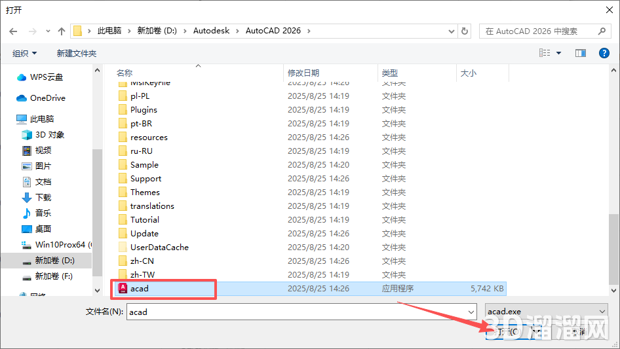Open the help question mark icon

(604, 53)
